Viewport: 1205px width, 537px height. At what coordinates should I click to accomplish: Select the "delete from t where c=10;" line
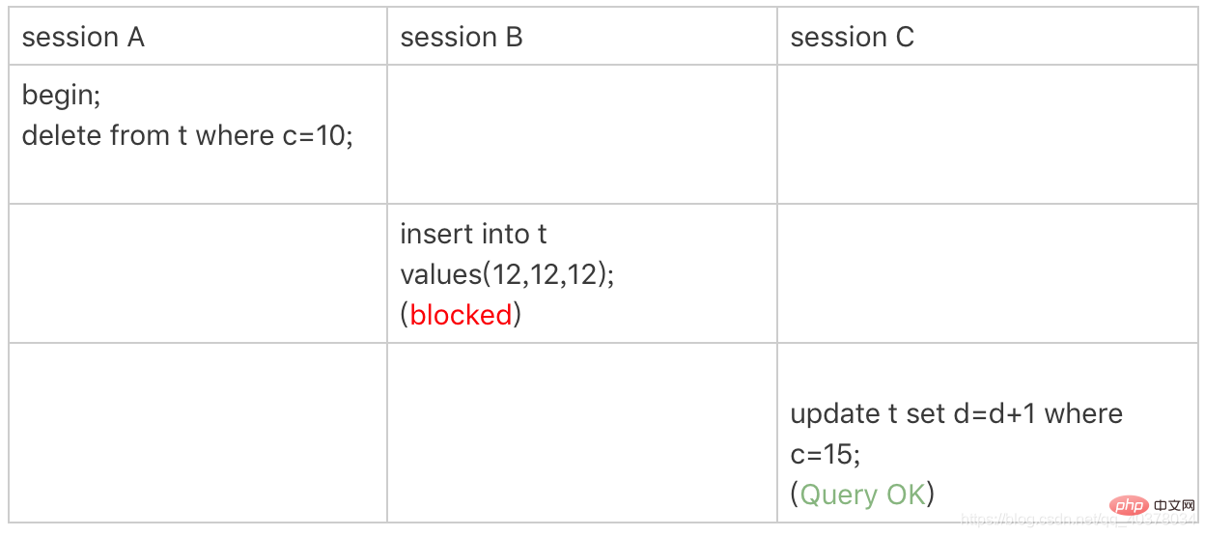point(187,135)
